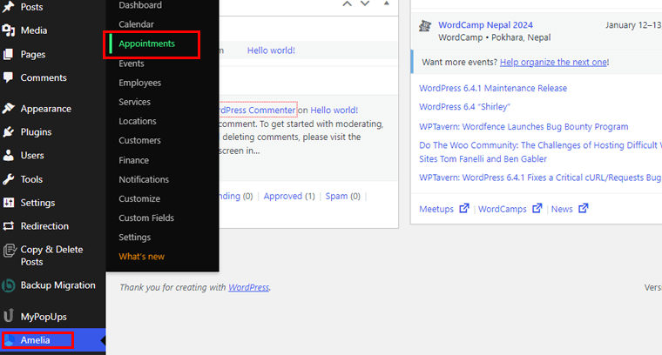Open Plugins menu item

point(36,132)
